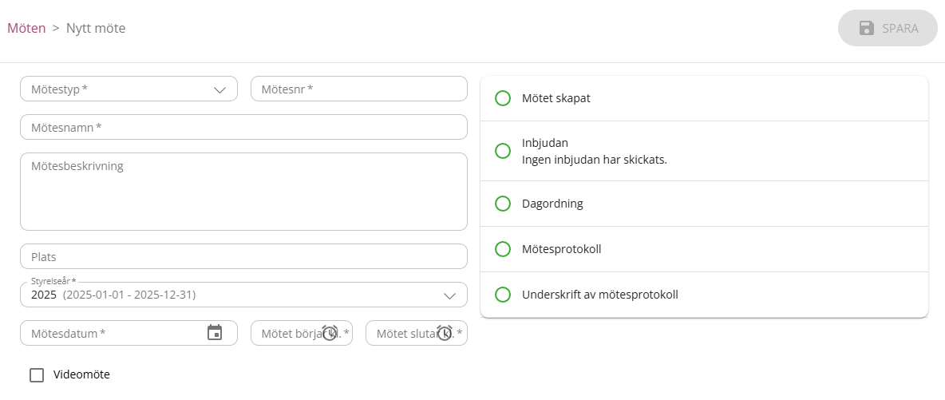The image size is (945, 400).
Task: Select the Mötesprotokoll step
Action: (x=561, y=249)
